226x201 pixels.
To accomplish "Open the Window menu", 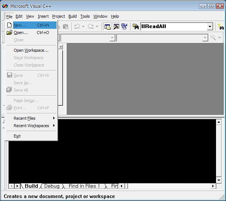I will click(100, 16).
